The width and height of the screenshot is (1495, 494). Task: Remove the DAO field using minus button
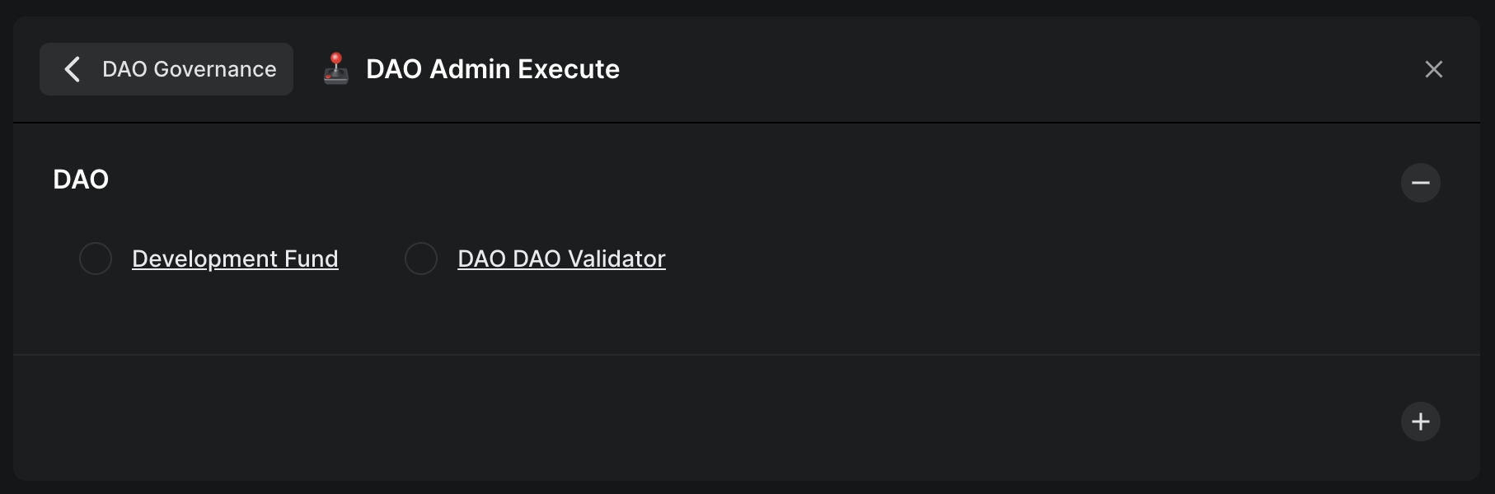tap(1420, 183)
